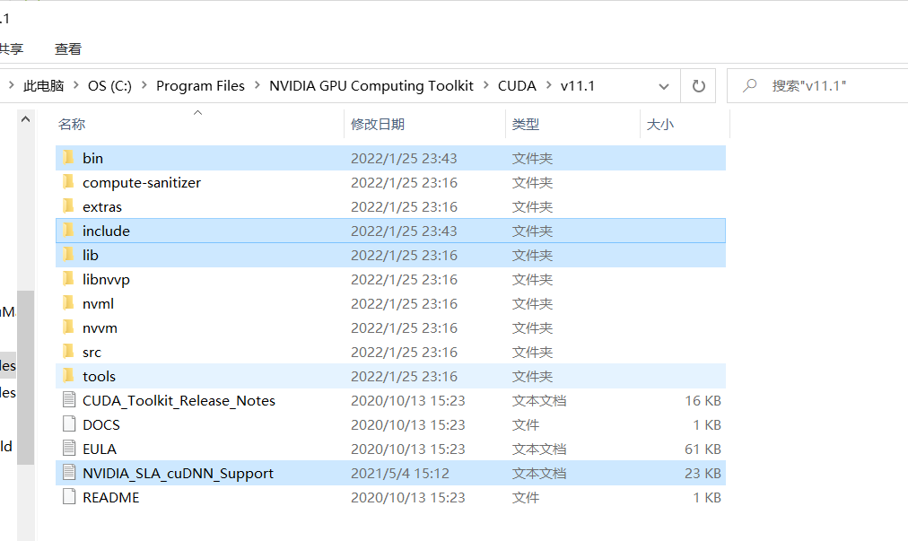Click the lib folder icon

click(69, 255)
